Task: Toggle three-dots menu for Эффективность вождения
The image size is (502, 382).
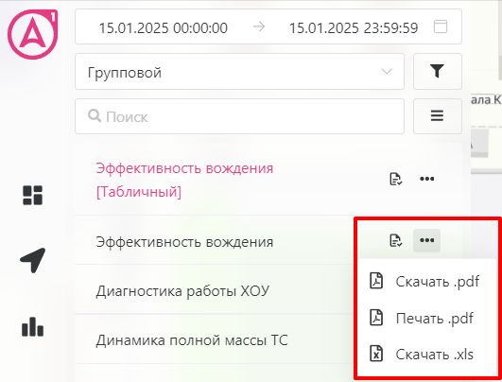Action: point(426,240)
